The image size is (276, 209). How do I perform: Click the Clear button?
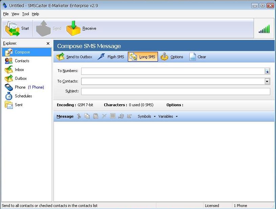pos(198,57)
